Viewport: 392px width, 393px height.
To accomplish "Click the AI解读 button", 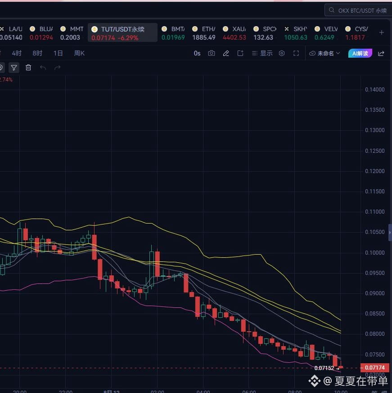I will [x=360, y=53].
